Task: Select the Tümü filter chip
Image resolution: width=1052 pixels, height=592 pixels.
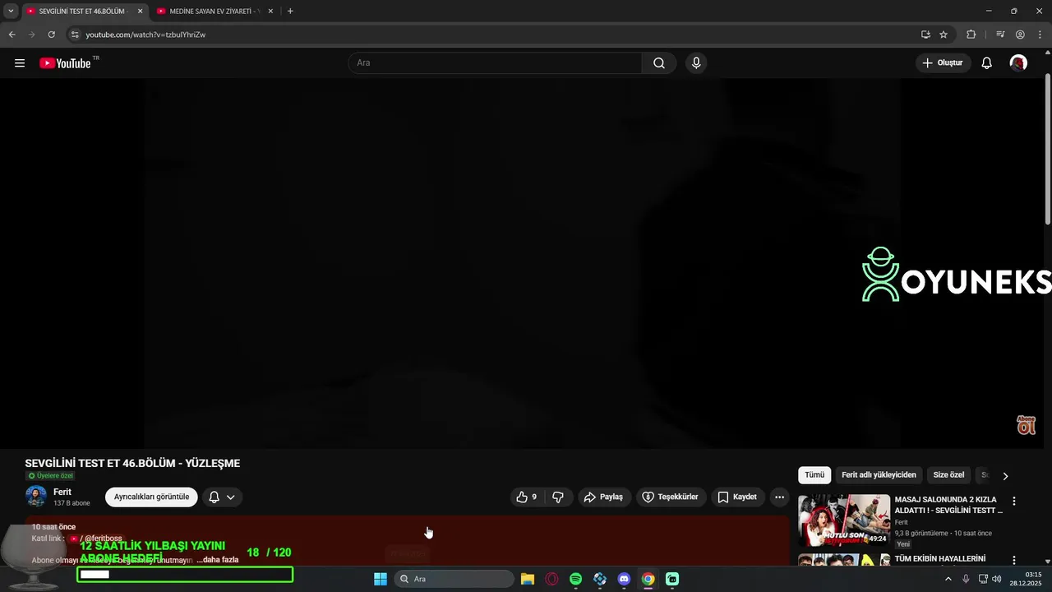Action: [x=814, y=474]
